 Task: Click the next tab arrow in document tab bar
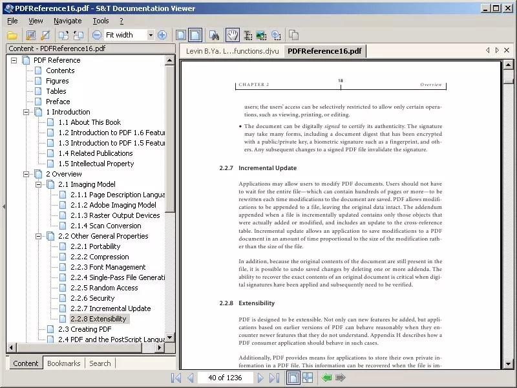[497, 50]
